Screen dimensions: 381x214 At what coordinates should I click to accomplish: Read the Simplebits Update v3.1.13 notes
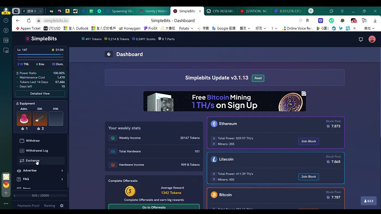point(258,78)
